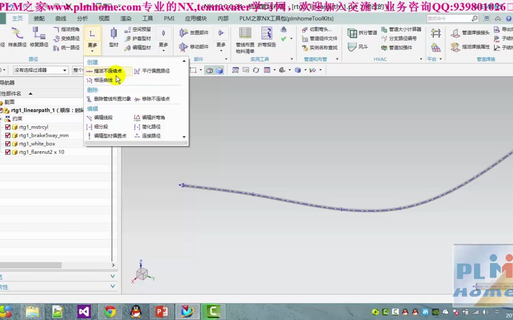Open Chrome from the taskbar
The image size is (513, 320).
point(110,312)
